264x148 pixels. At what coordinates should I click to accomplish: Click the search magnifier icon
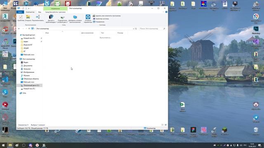pos(164,29)
